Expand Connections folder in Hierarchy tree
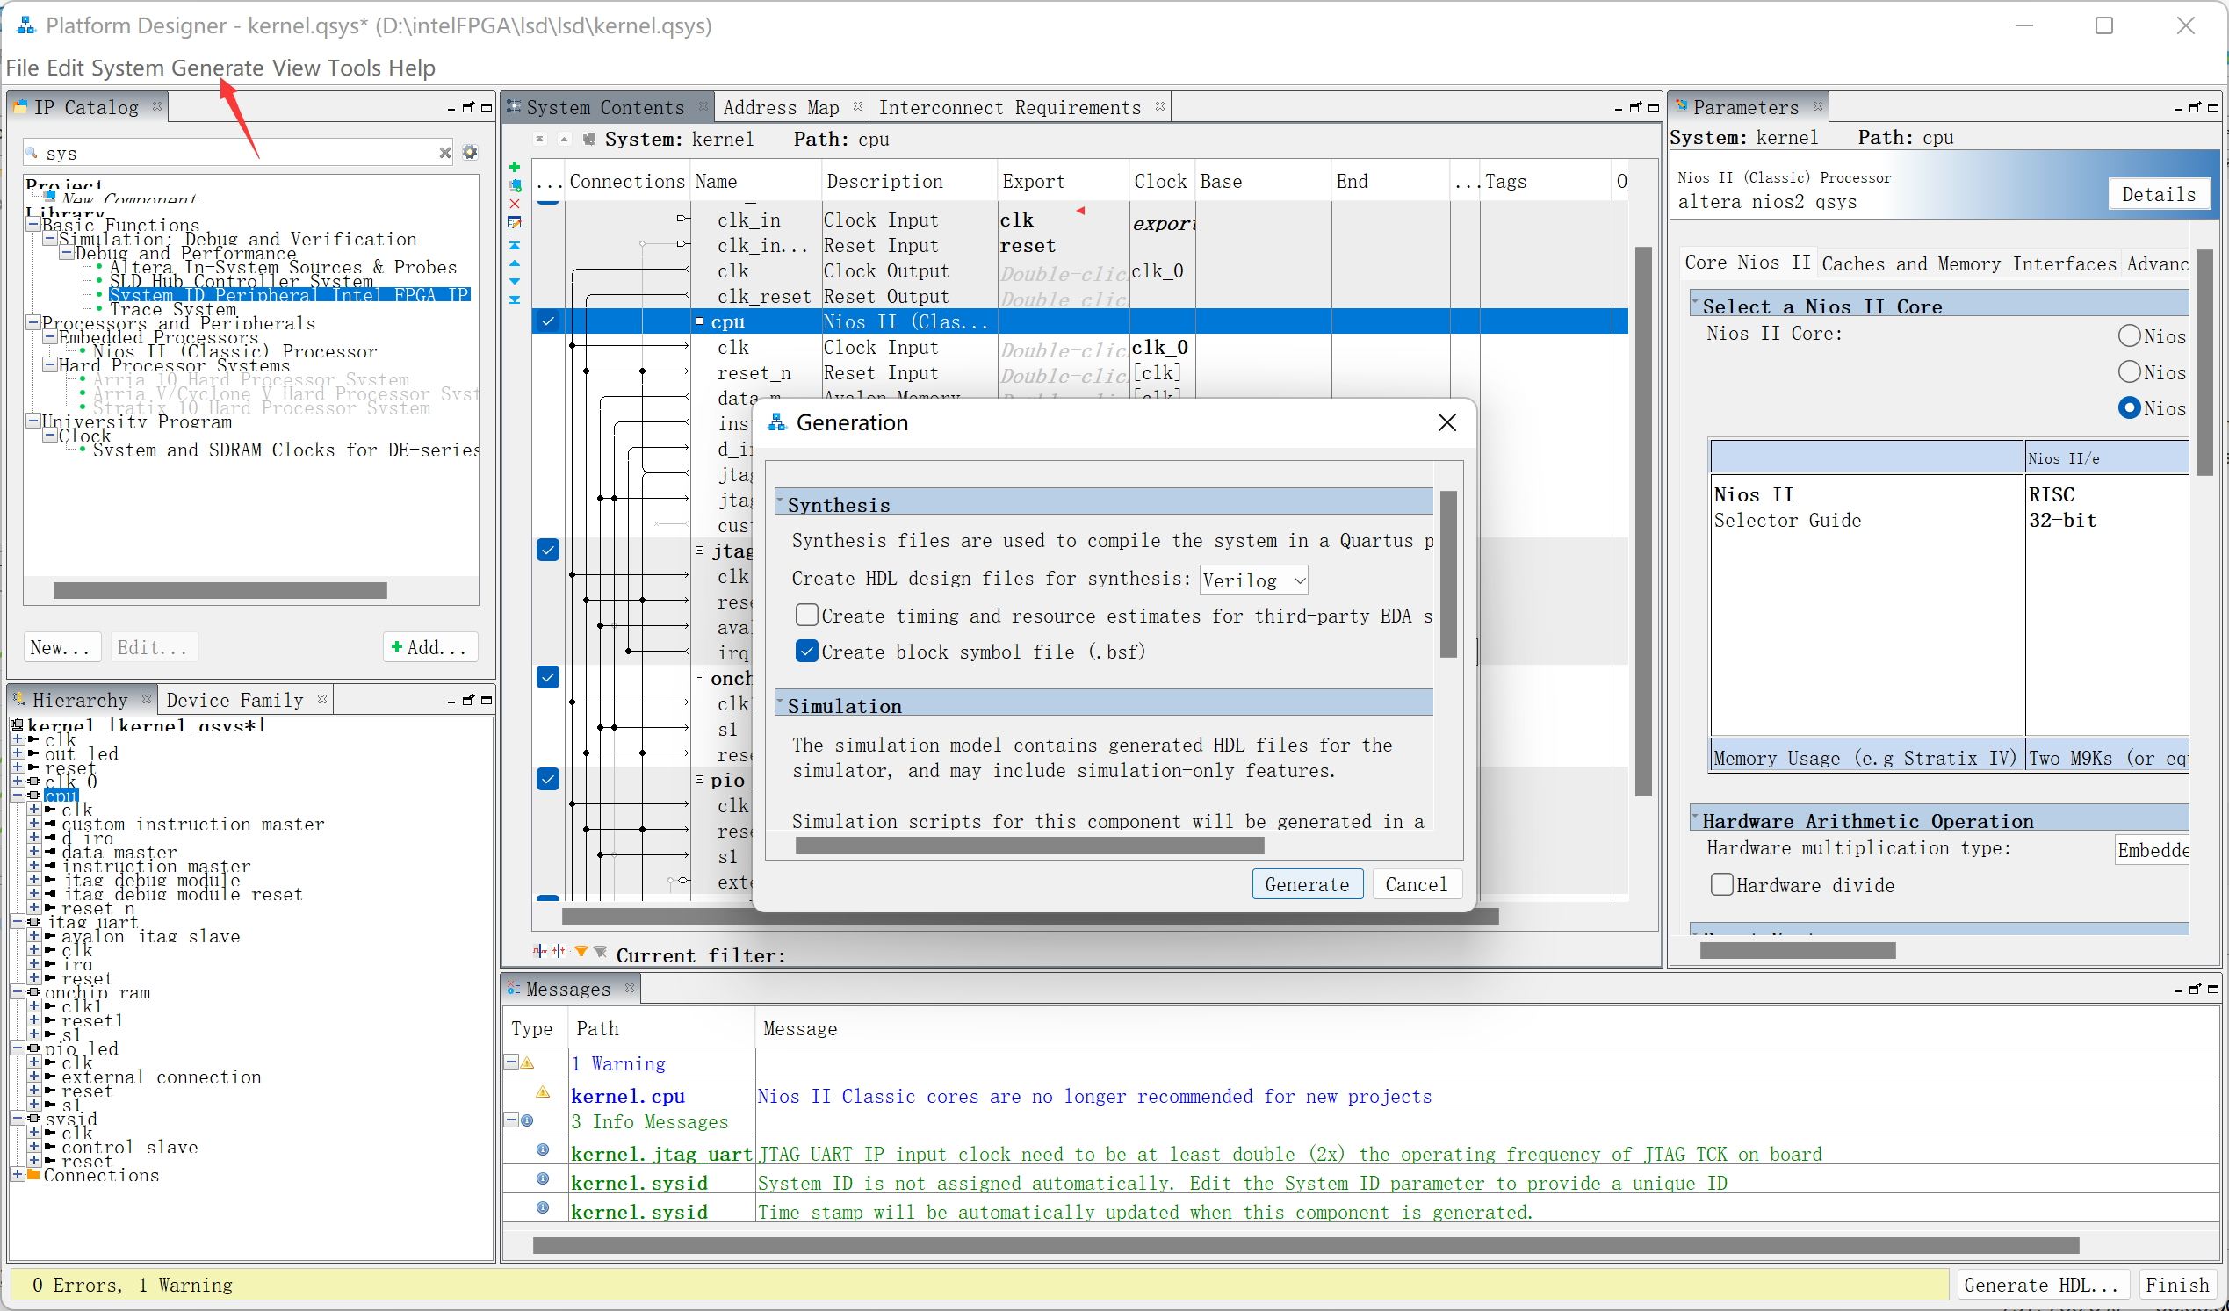2229x1311 pixels. pyautogui.click(x=18, y=1175)
